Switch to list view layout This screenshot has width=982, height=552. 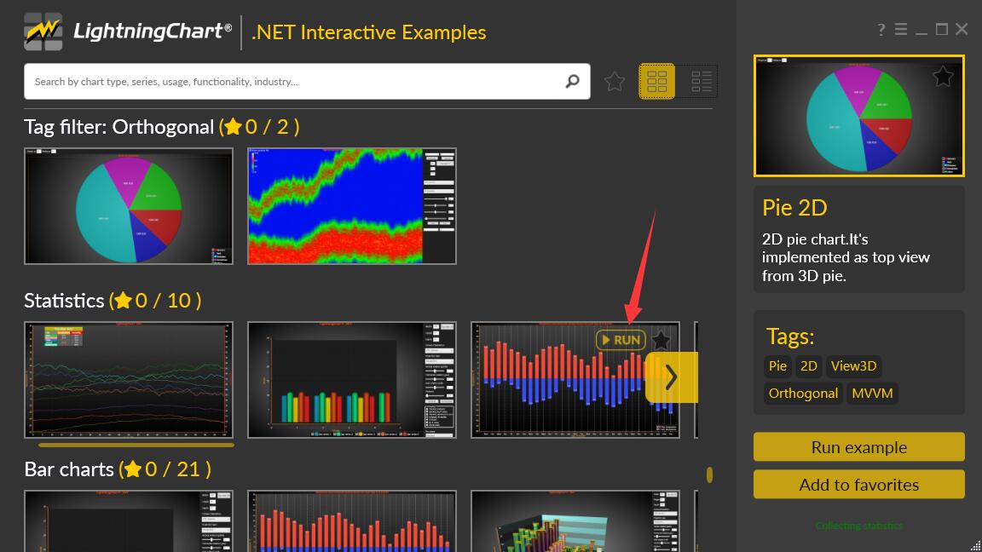coord(702,82)
